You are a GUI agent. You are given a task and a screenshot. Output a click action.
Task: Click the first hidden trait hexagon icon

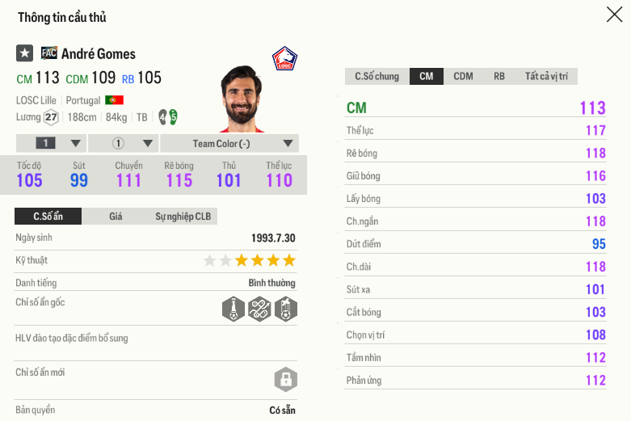point(233,309)
